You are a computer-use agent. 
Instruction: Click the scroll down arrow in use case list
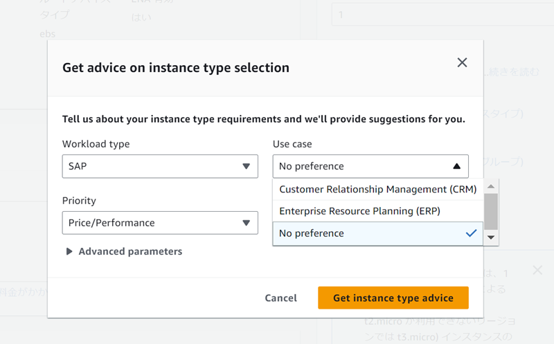click(491, 237)
